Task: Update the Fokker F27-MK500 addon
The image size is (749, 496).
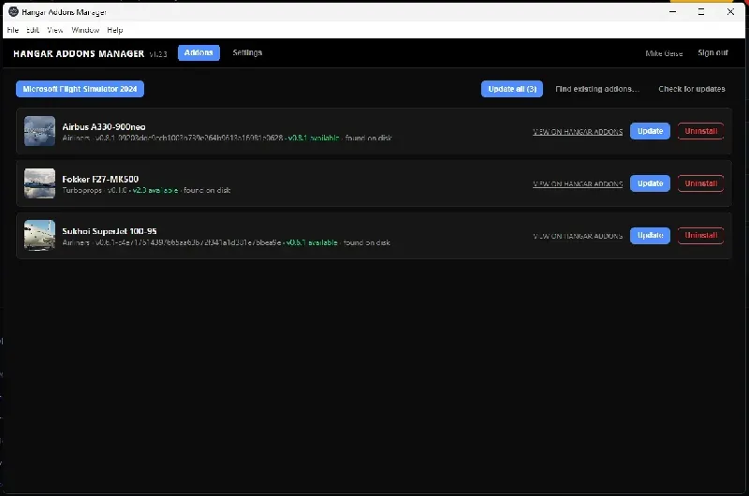Action: 650,183
